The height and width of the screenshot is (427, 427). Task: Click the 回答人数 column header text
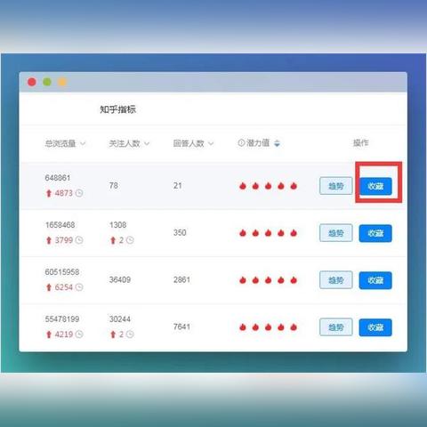click(189, 143)
